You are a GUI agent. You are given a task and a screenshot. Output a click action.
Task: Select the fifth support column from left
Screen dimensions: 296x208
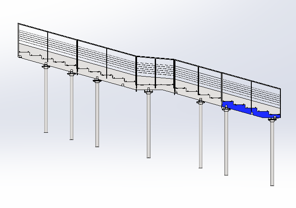pos(200,133)
